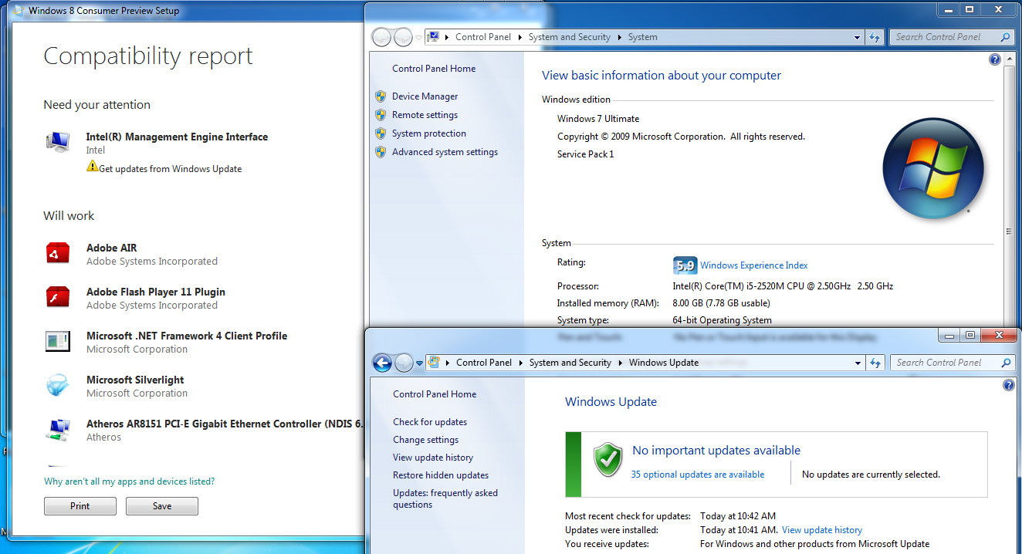Click the green shield update status icon

[x=607, y=460]
